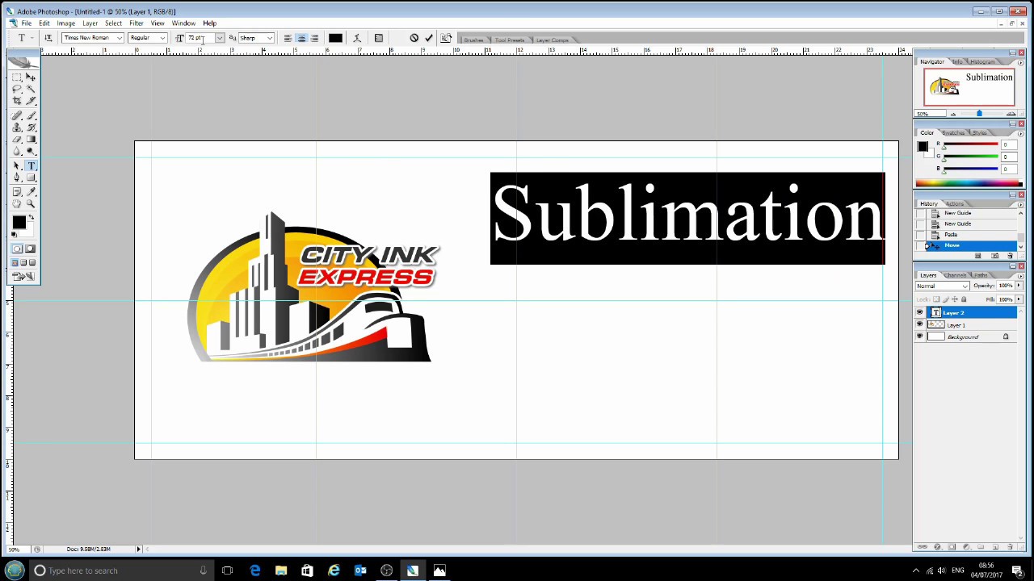Toggle lock transparent pixels
Image resolution: width=1034 pixels, height=581 pixels.
(936, 299)
